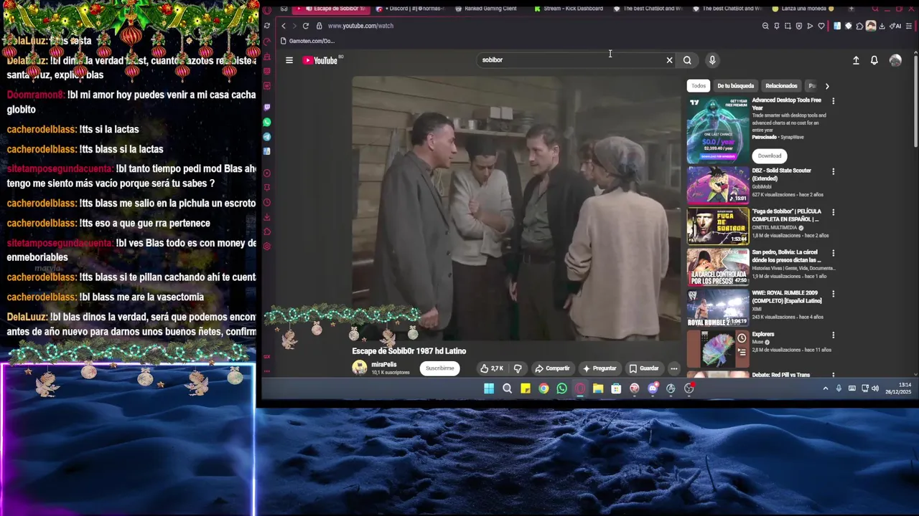The image size is (919, 516).
Task: Open the YouTube create/upload icon
Action: click(x=856, y=60)
